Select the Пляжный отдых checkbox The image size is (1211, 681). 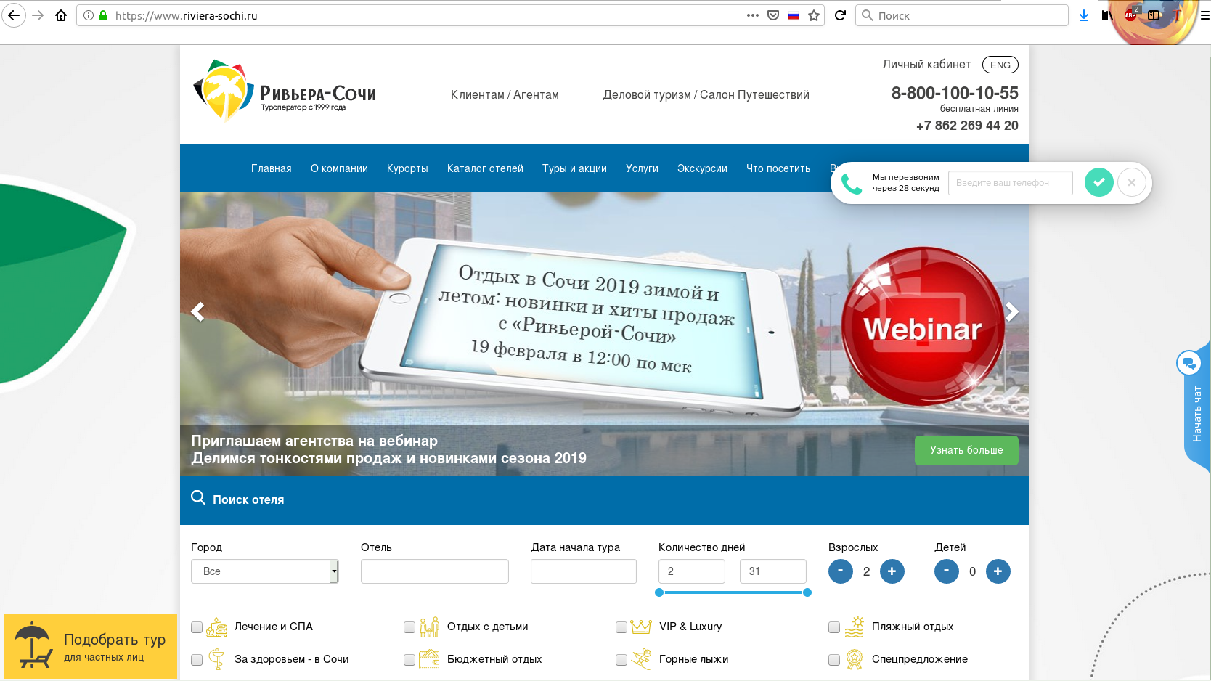click(834, 627)
